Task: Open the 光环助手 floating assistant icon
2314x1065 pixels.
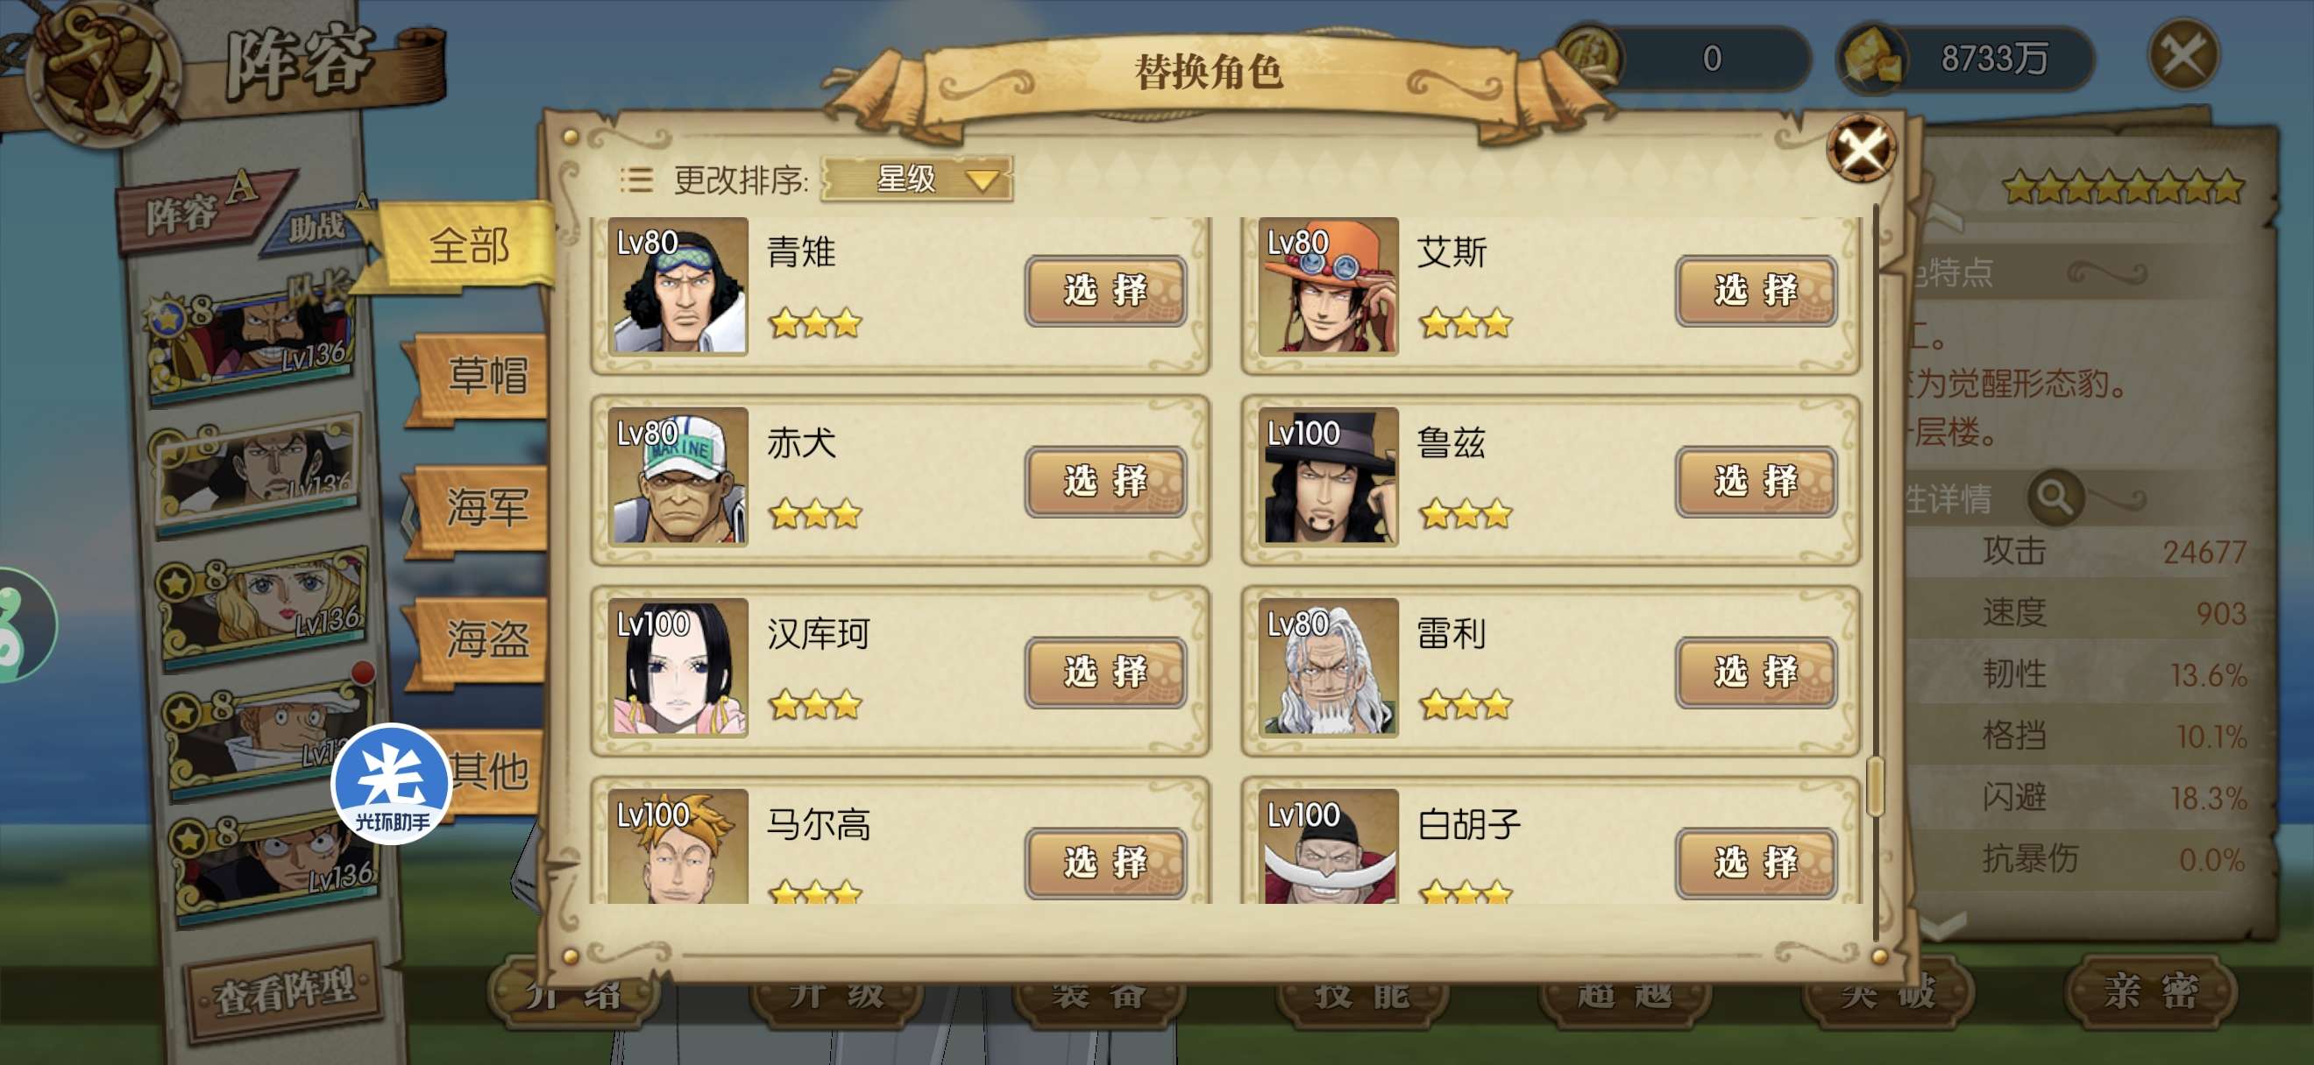Action: [x=391, y=783]
